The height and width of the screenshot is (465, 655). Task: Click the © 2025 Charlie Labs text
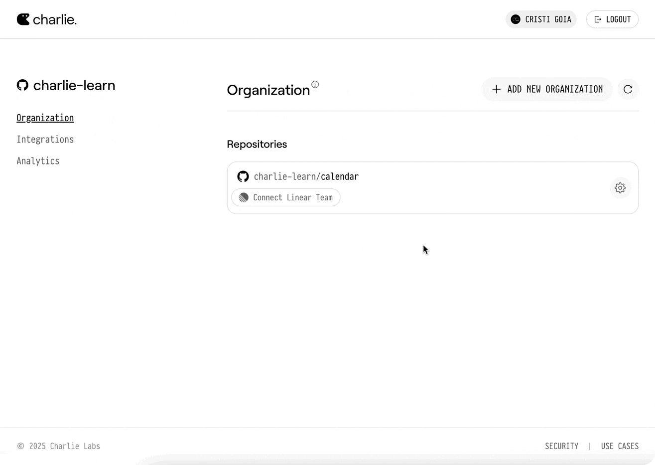coord(59,446)
